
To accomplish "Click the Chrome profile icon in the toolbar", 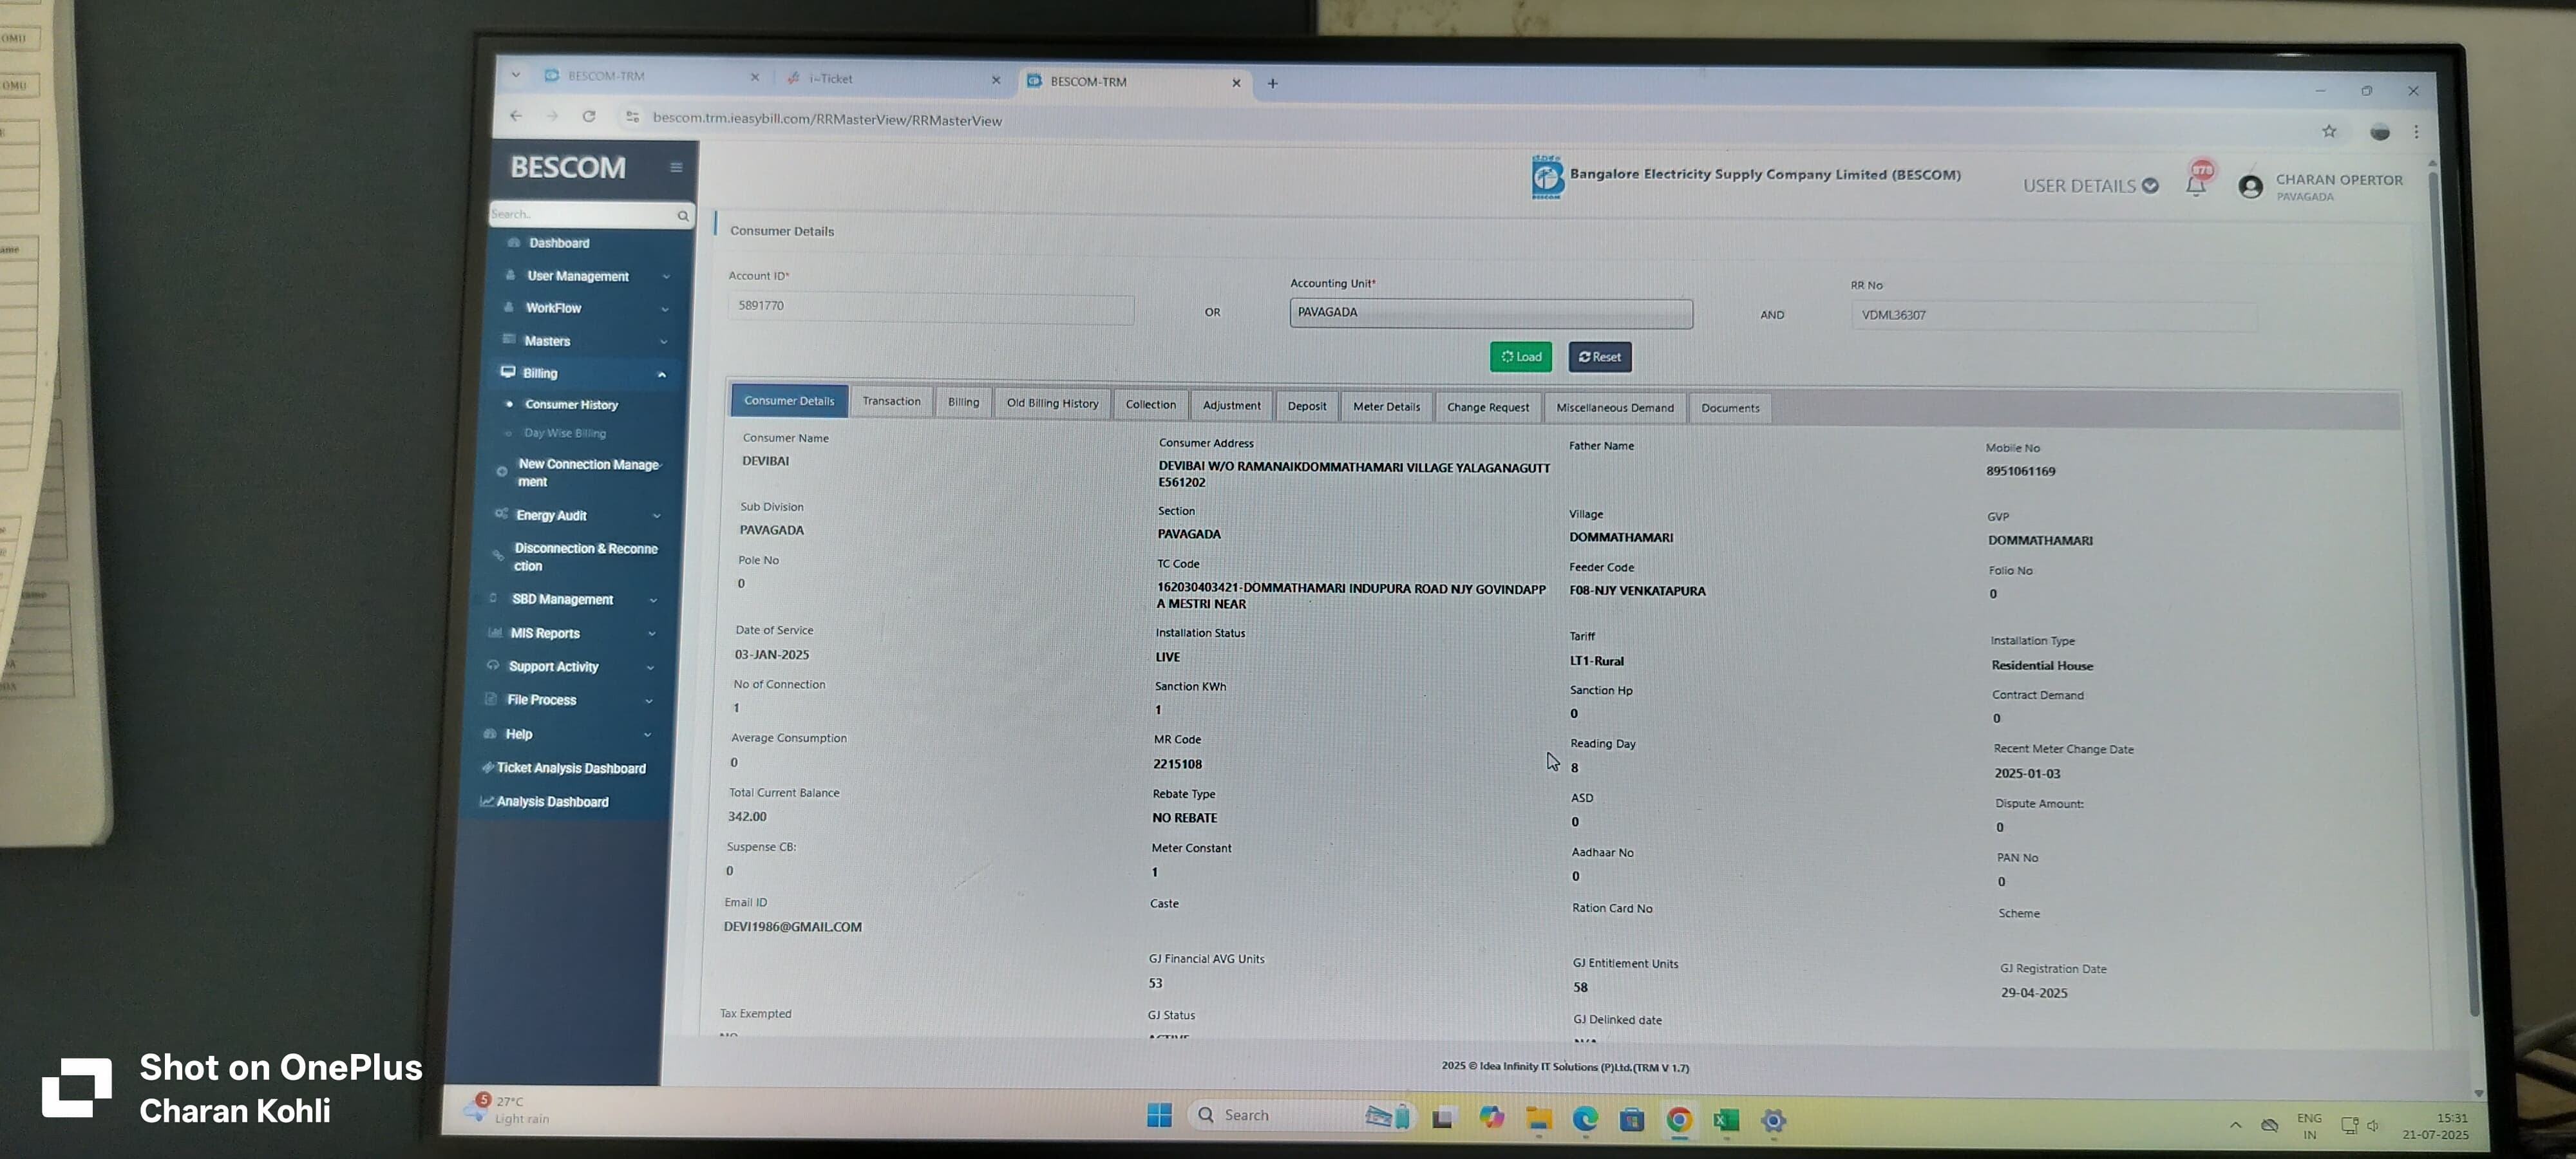I will 2379,132.
